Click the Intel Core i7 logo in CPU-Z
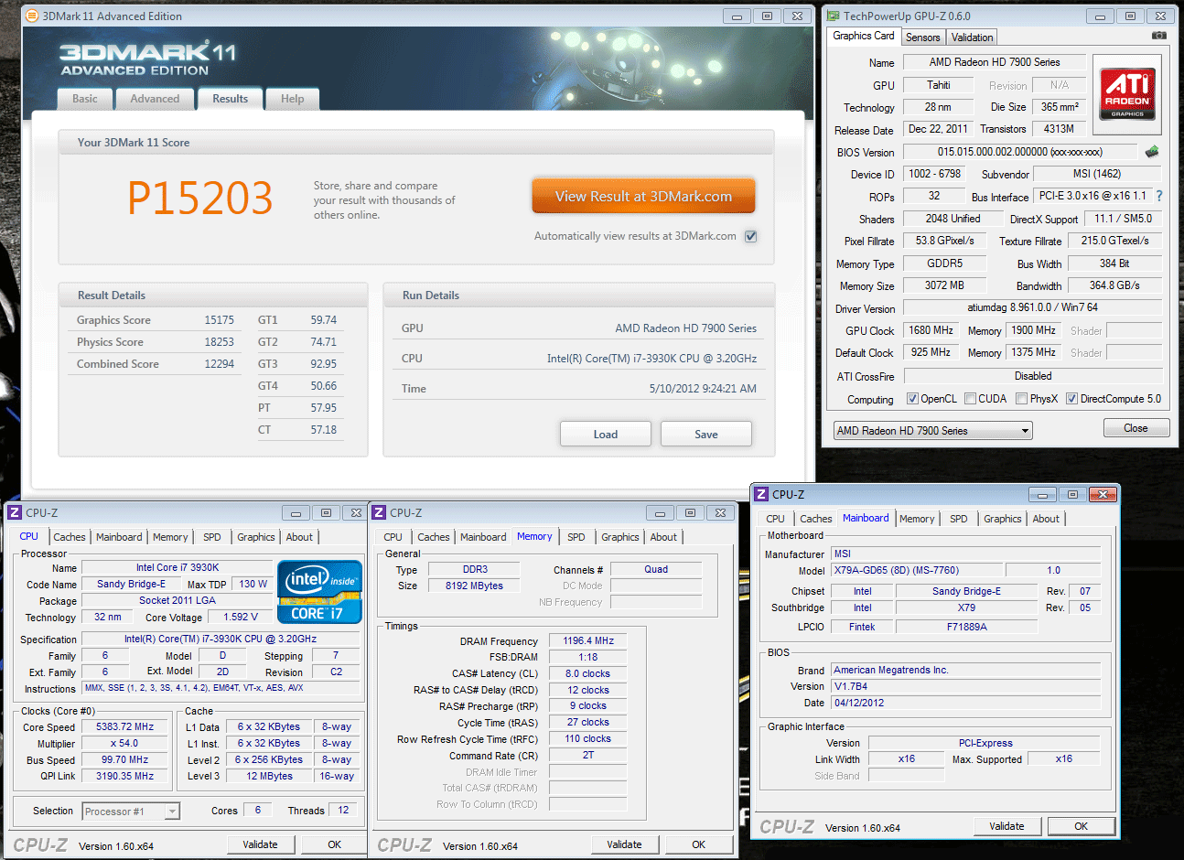The width and height of the screenshot is (1184, 860). point(320,592)
